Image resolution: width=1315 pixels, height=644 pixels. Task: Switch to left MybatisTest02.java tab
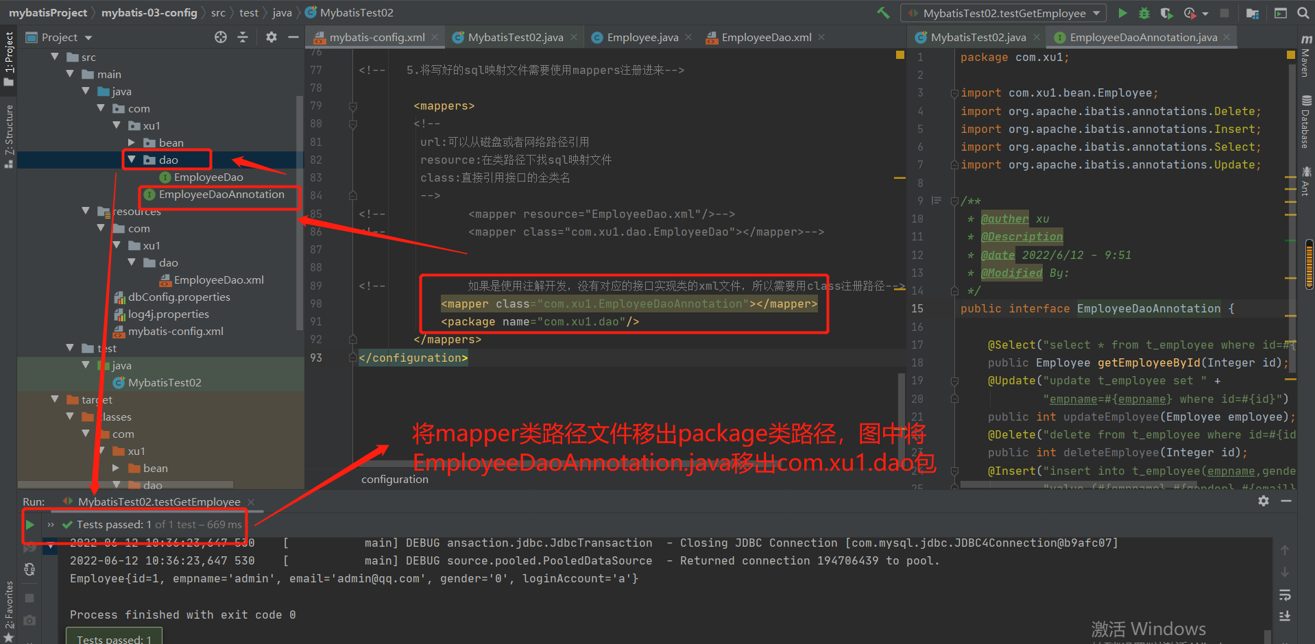[x=515, y=37]
